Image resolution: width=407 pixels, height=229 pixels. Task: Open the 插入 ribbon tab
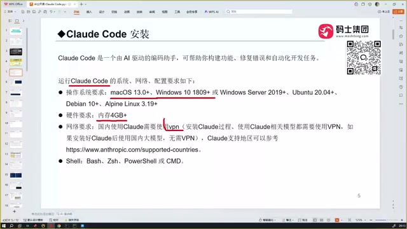tap(89, 12)
